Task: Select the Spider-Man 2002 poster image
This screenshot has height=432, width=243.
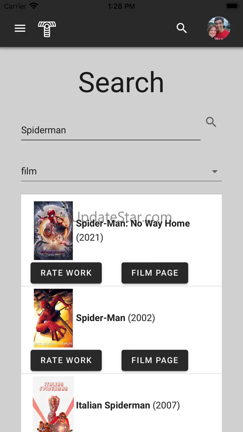Action: click(x=53, y=318)
